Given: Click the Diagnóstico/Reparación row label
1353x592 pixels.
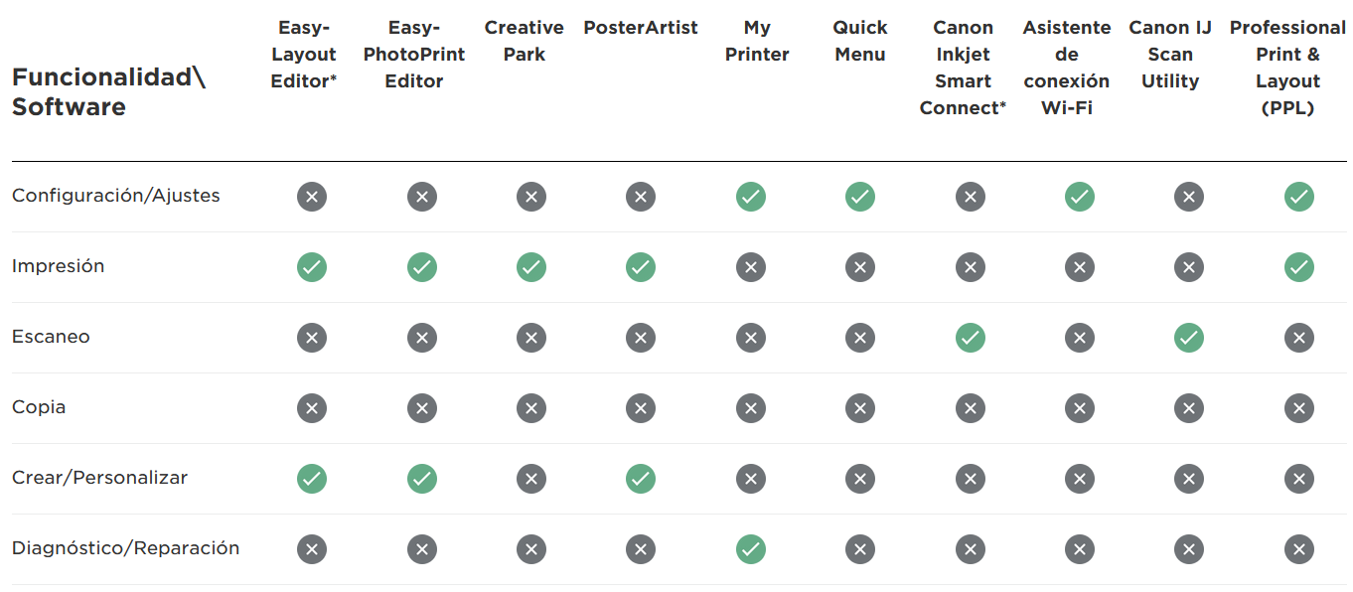Looking at the screenshot, I should (125, 548).
